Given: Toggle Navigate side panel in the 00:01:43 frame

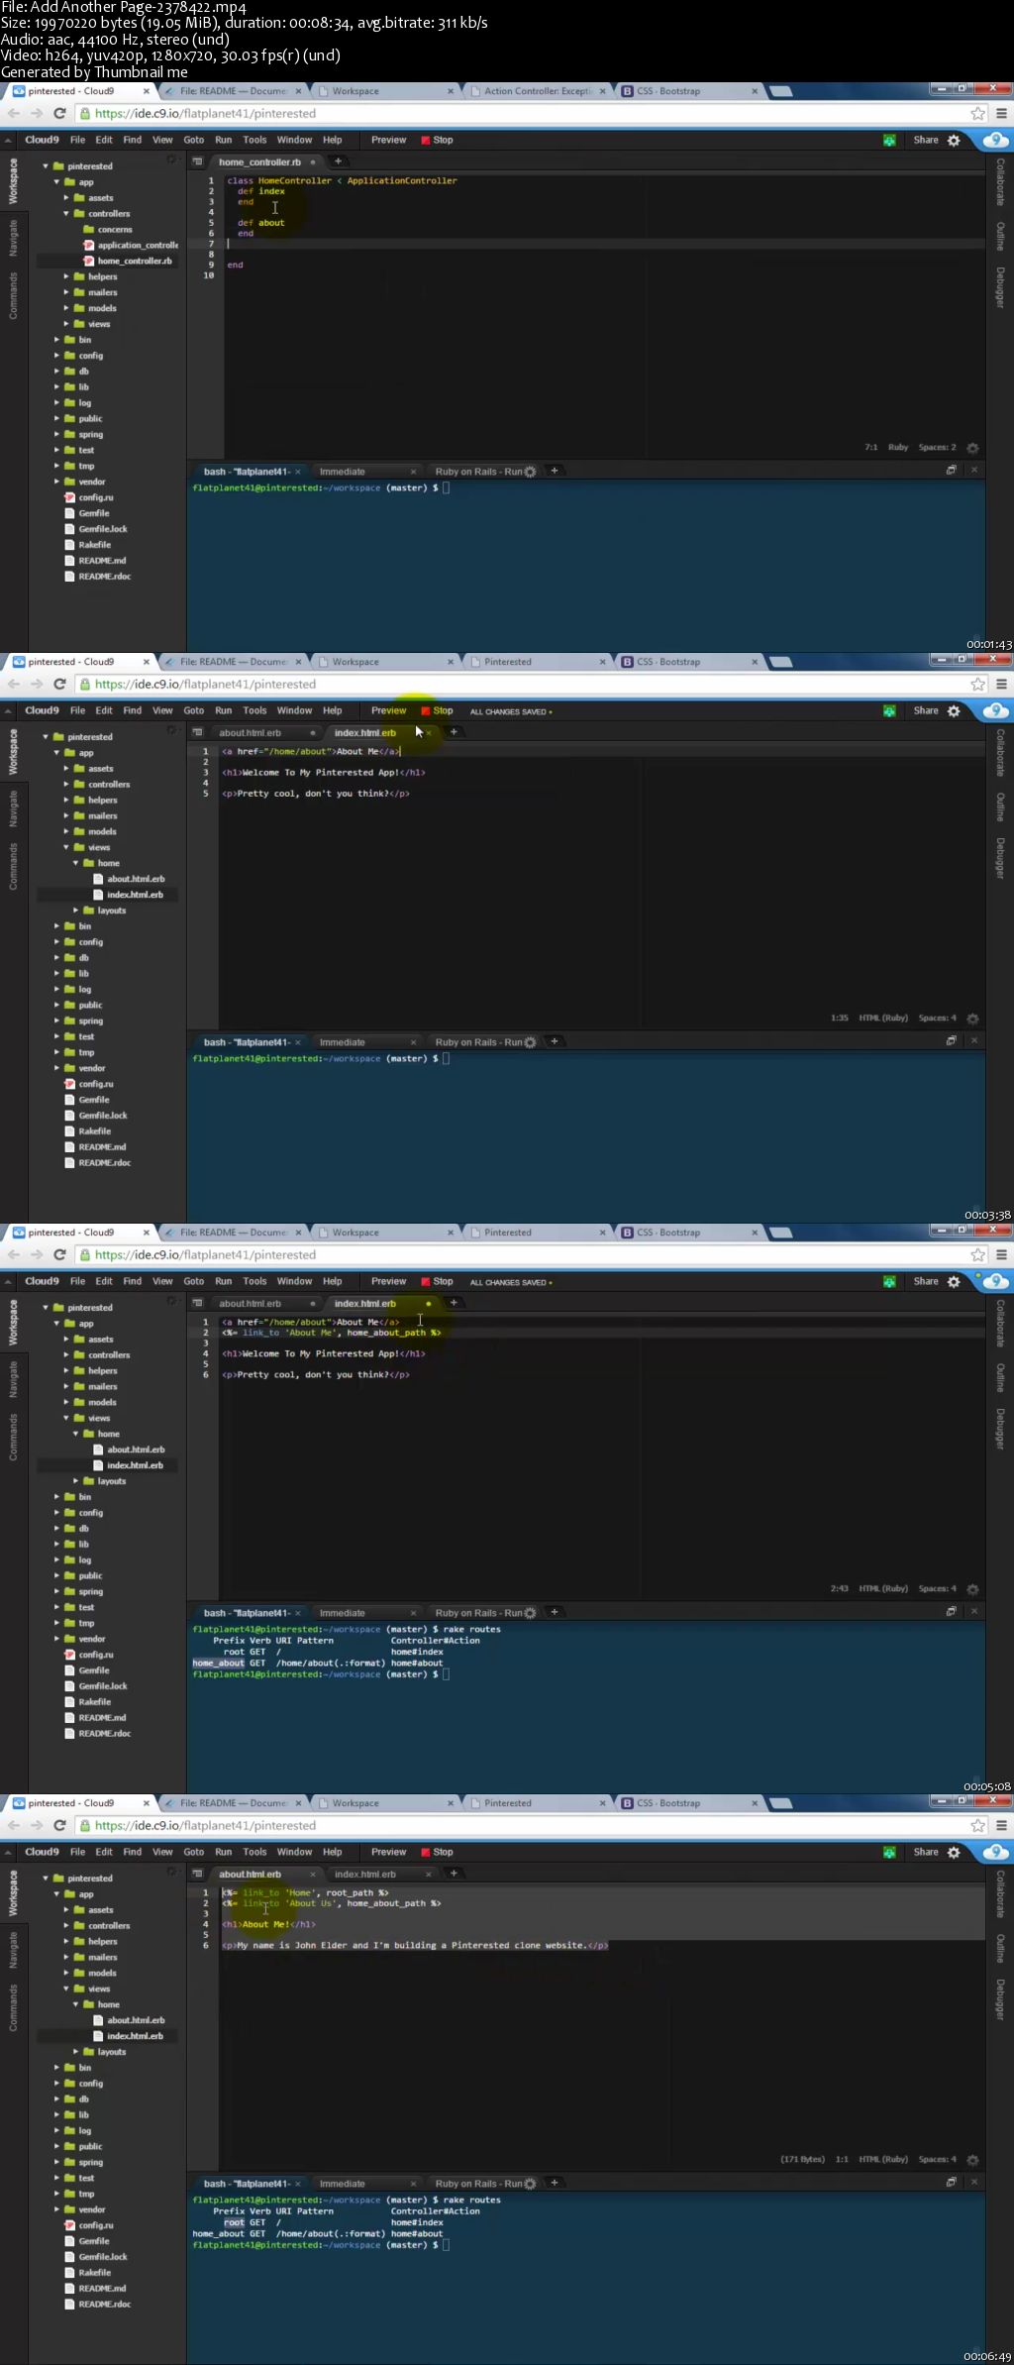Looking at the screenshot, I should pos(13,239).
